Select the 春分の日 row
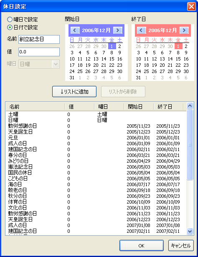This screenshot has height=257, width=198. coord(96,155)
